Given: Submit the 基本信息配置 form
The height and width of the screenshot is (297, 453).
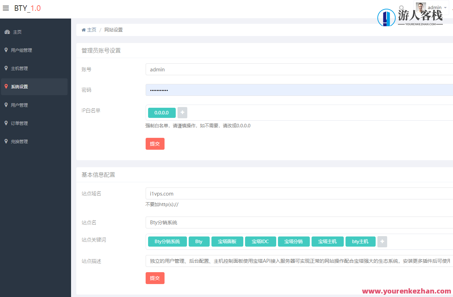Looking at the screenshot, I should tap(155, 278).
